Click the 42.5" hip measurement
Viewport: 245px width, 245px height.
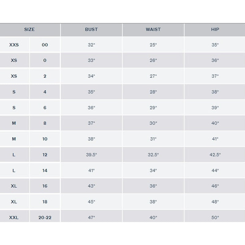(x=215, y=155)
